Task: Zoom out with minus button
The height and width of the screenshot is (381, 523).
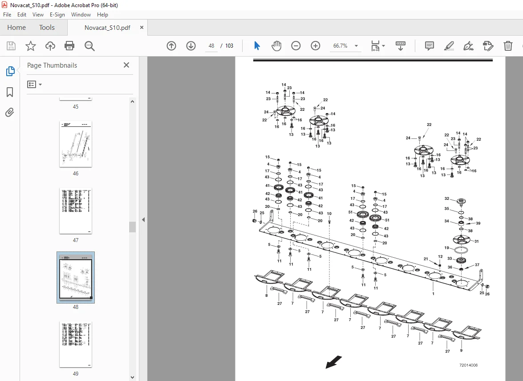Action: point(296,46)
